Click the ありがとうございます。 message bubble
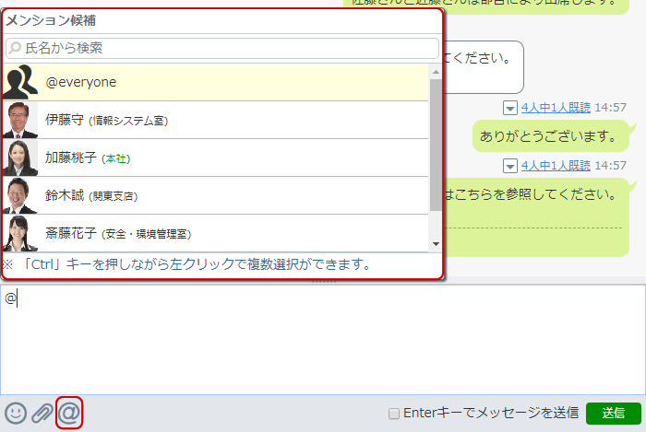The image size is (646, 432). [x=551, y=136]
